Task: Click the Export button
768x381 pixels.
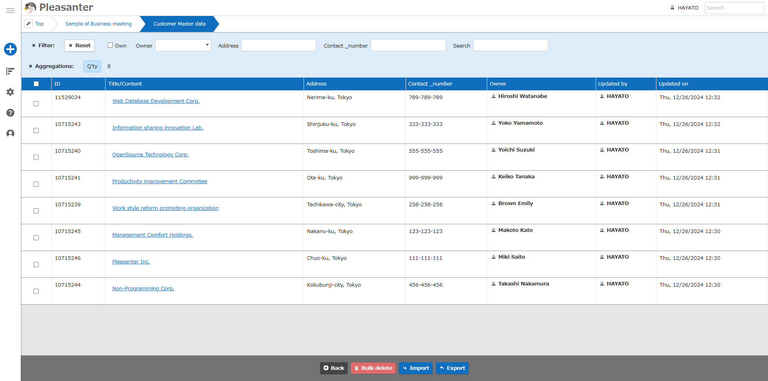Action: click(x=452, y=368)
